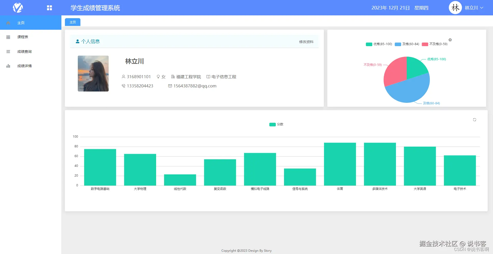Click the 成绩详情 bar chart icon
This screenshot has height=254, width=493.
(8, 66)
